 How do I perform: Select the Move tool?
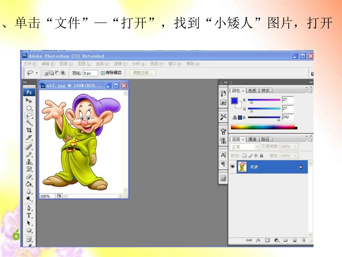(x=29, y=101)
